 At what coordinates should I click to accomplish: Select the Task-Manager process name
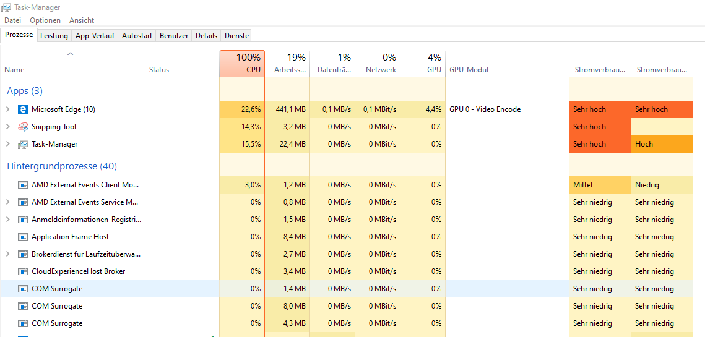(x=54, y=144)
